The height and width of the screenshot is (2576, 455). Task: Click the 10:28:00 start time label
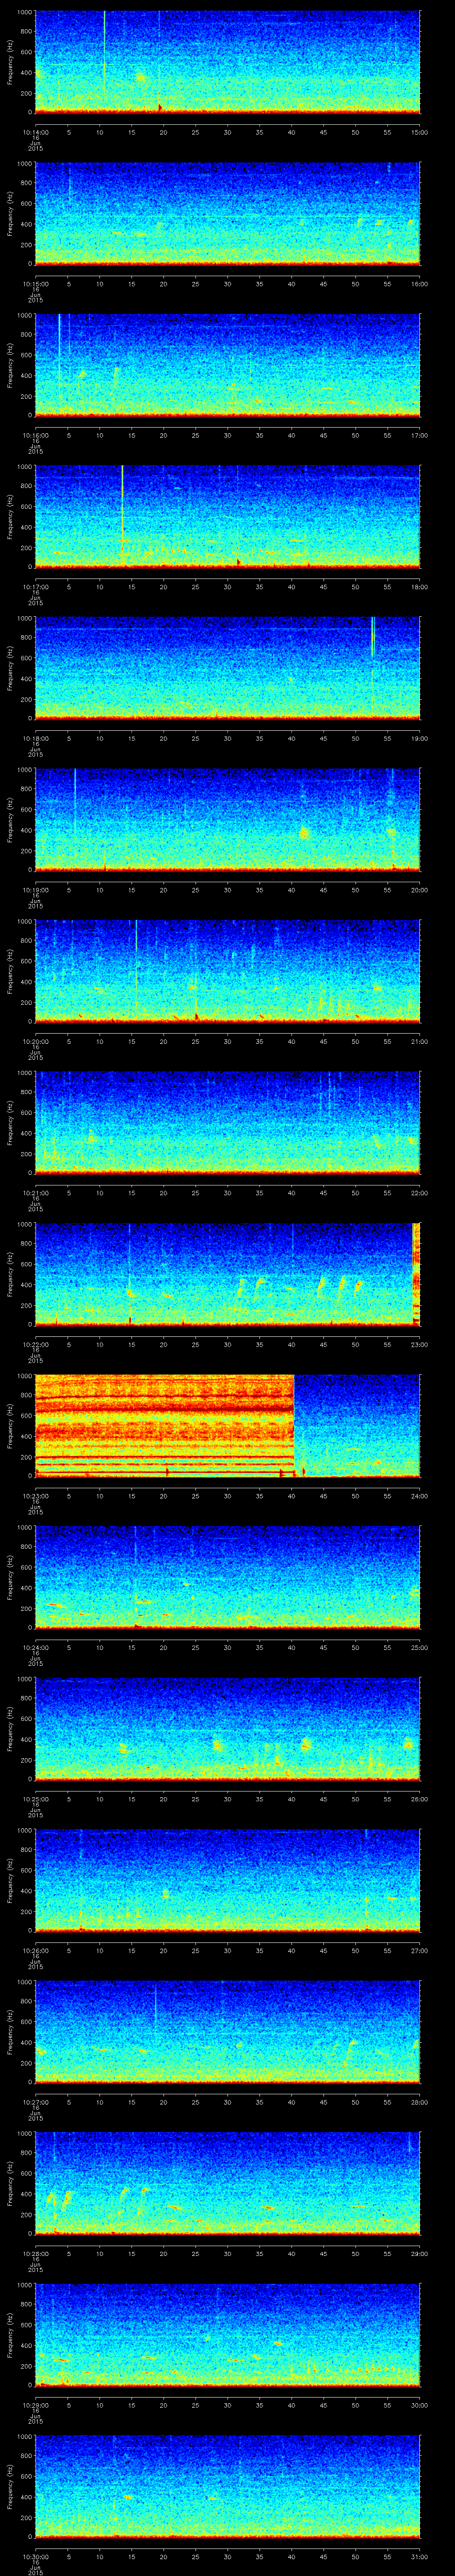point(35,2253)
